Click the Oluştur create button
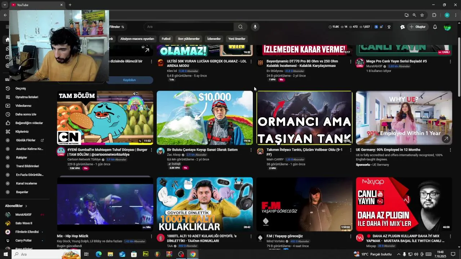The width and height of the screenshot is (461, 259). tap(417, 27)
